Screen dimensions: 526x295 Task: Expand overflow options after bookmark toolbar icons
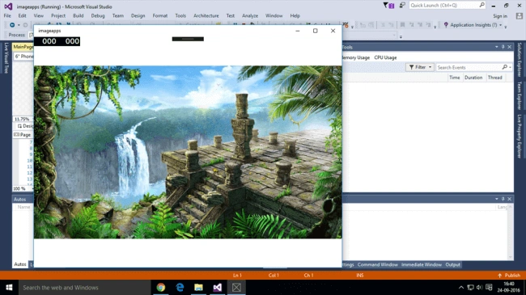[435, 27]
